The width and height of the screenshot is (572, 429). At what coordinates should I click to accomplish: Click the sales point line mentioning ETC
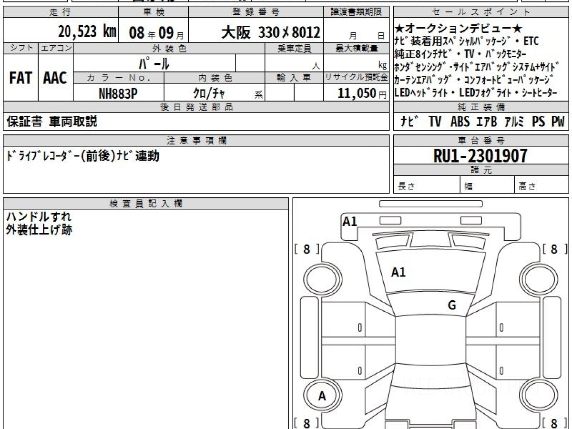[466, 41]
